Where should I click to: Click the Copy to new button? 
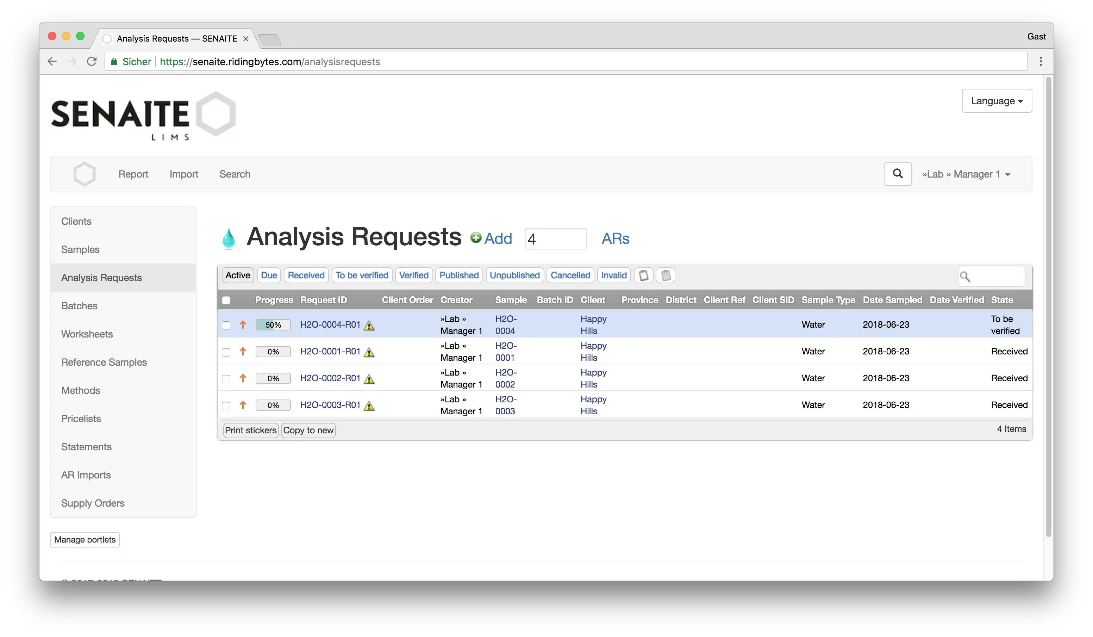tap(308, 430)
